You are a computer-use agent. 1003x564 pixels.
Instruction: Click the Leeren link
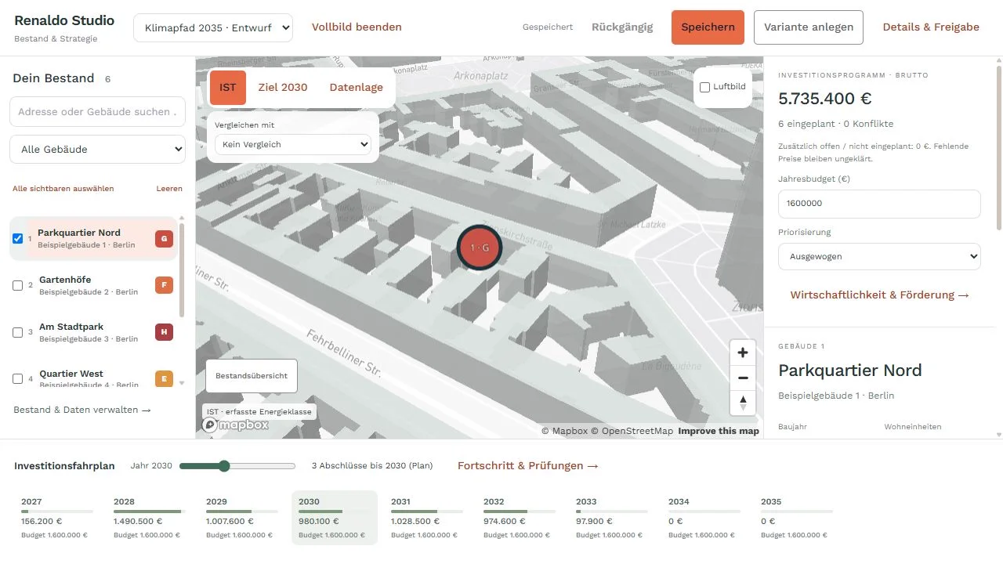click(169, 189)
